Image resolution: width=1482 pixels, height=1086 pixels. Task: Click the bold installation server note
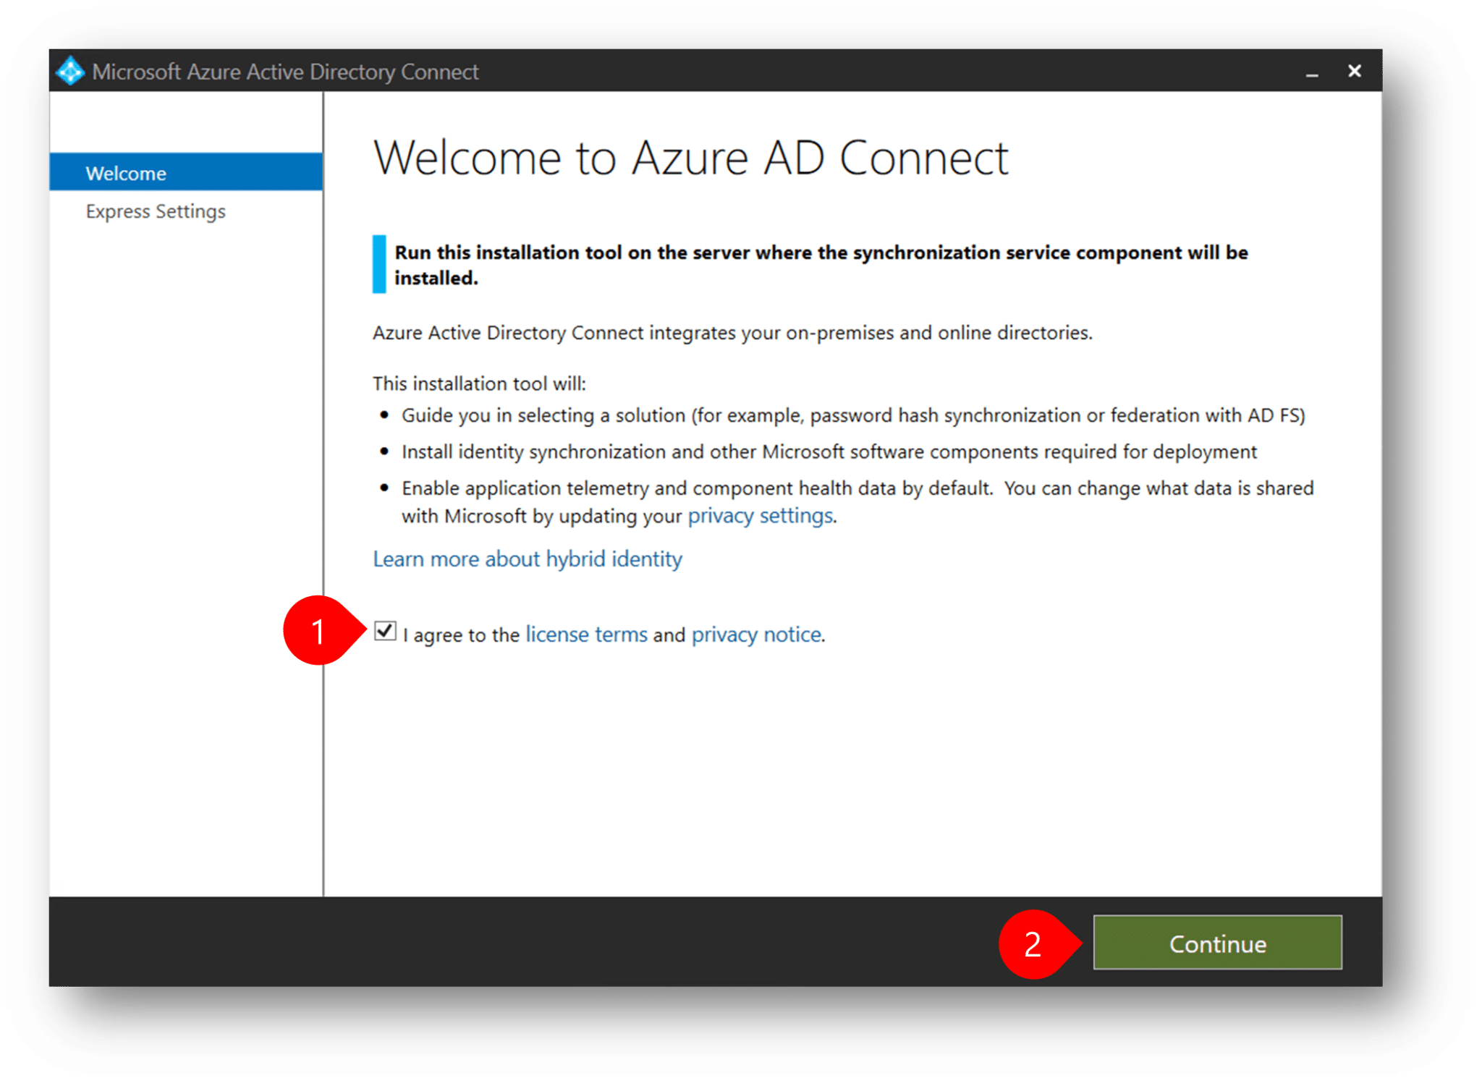click(x=821, y=253)
